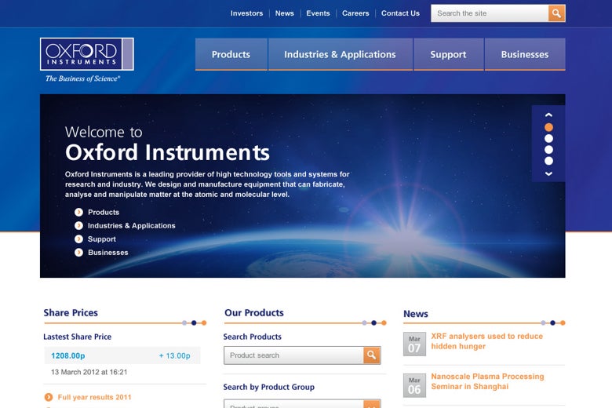Click the site search magnifier button
Screen dimensions: 612x408
click(x=556, y=13)
